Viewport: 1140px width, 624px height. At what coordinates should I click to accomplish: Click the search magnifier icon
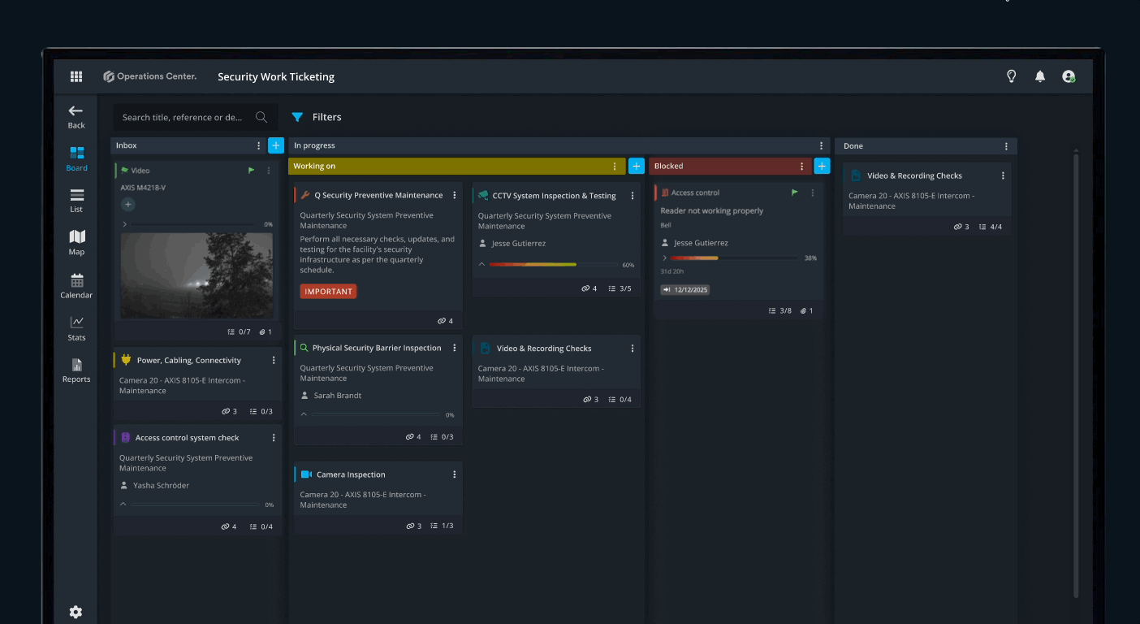pyautogui.click(x=261, y=117)
